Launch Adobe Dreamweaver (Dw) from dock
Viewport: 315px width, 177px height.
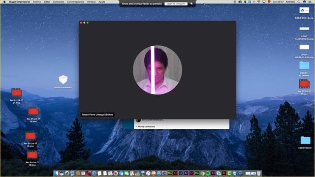197,173
